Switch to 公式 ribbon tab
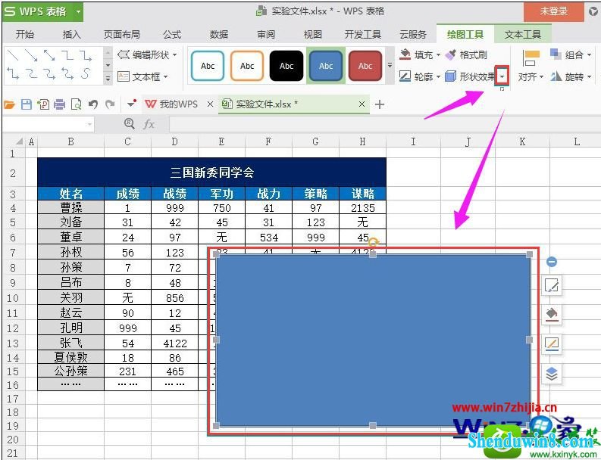This screenshot has height=460, width=601. 172,35
